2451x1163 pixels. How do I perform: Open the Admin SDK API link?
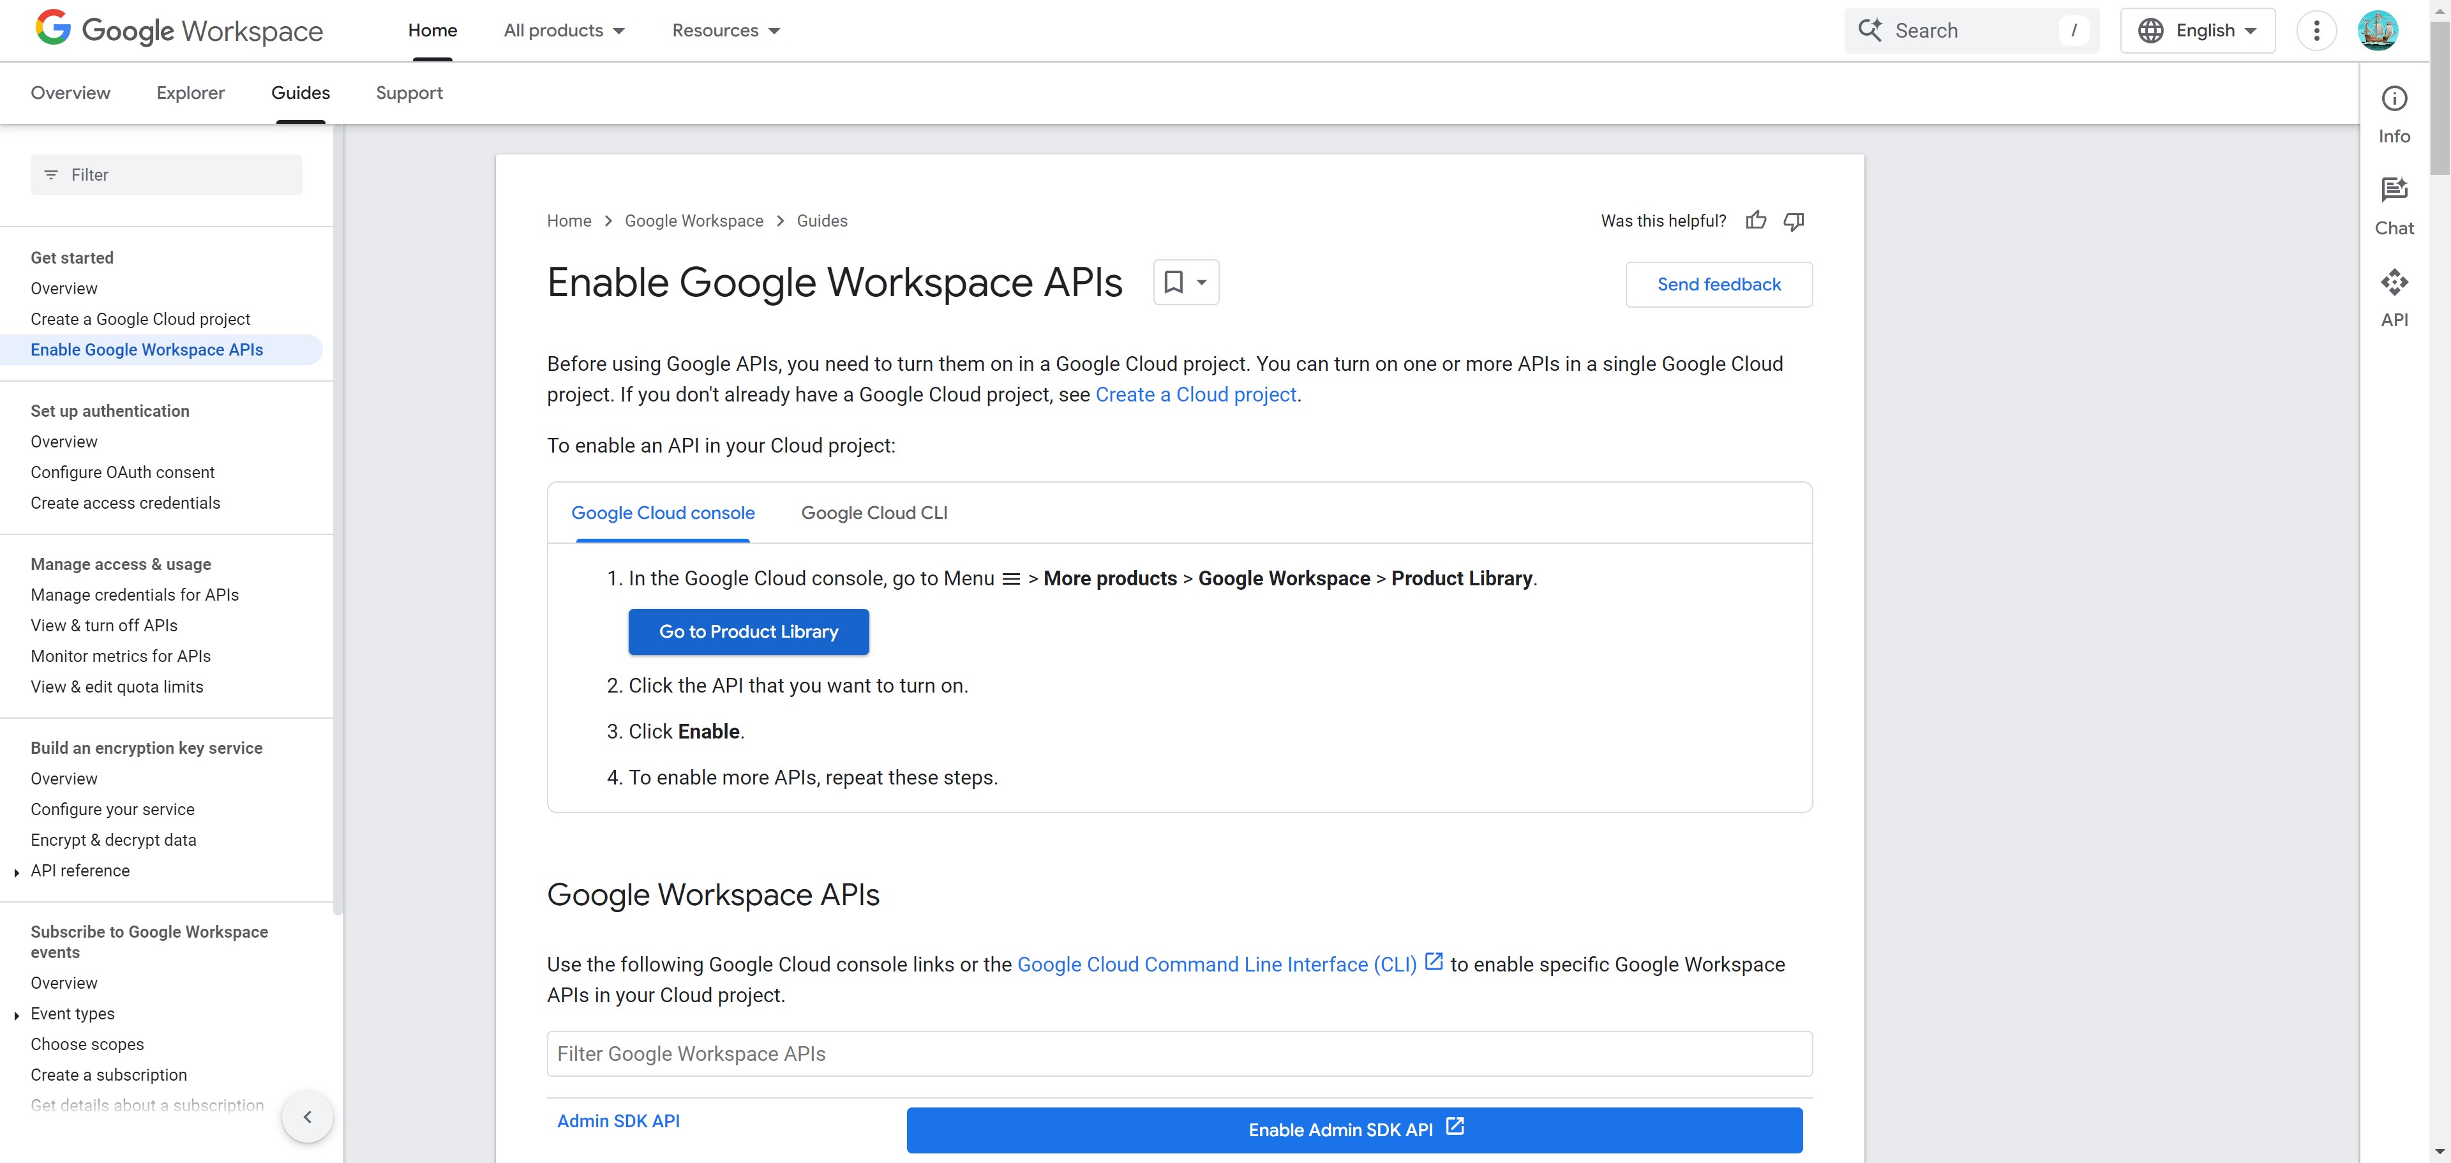click(618, 1121)
